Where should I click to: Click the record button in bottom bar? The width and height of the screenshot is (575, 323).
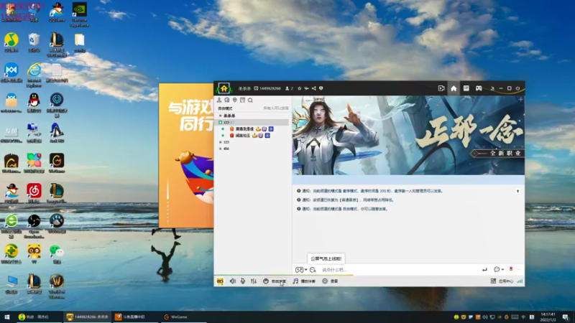pyautogui.click(x=330, y=281)
